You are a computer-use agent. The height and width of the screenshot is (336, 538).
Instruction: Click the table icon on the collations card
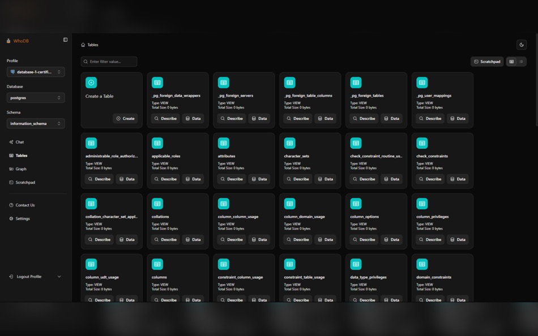click(157, 203)
